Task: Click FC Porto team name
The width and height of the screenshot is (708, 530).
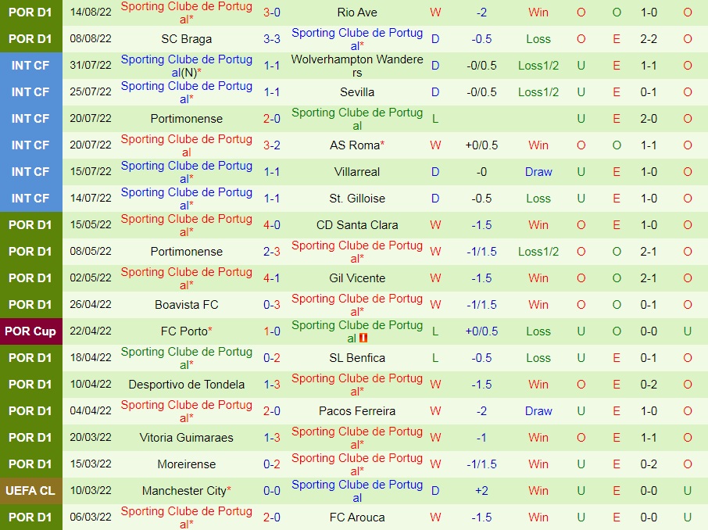Action: (x=184, y=331)
